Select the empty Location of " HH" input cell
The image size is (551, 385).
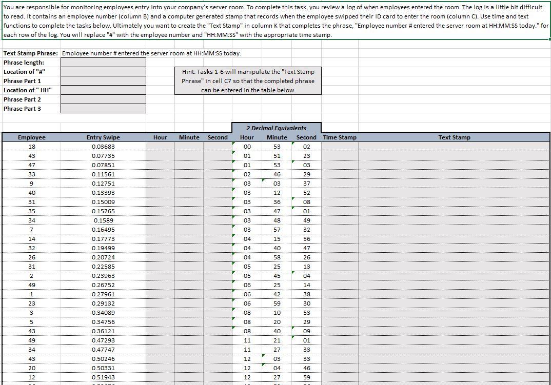point(103,90)
